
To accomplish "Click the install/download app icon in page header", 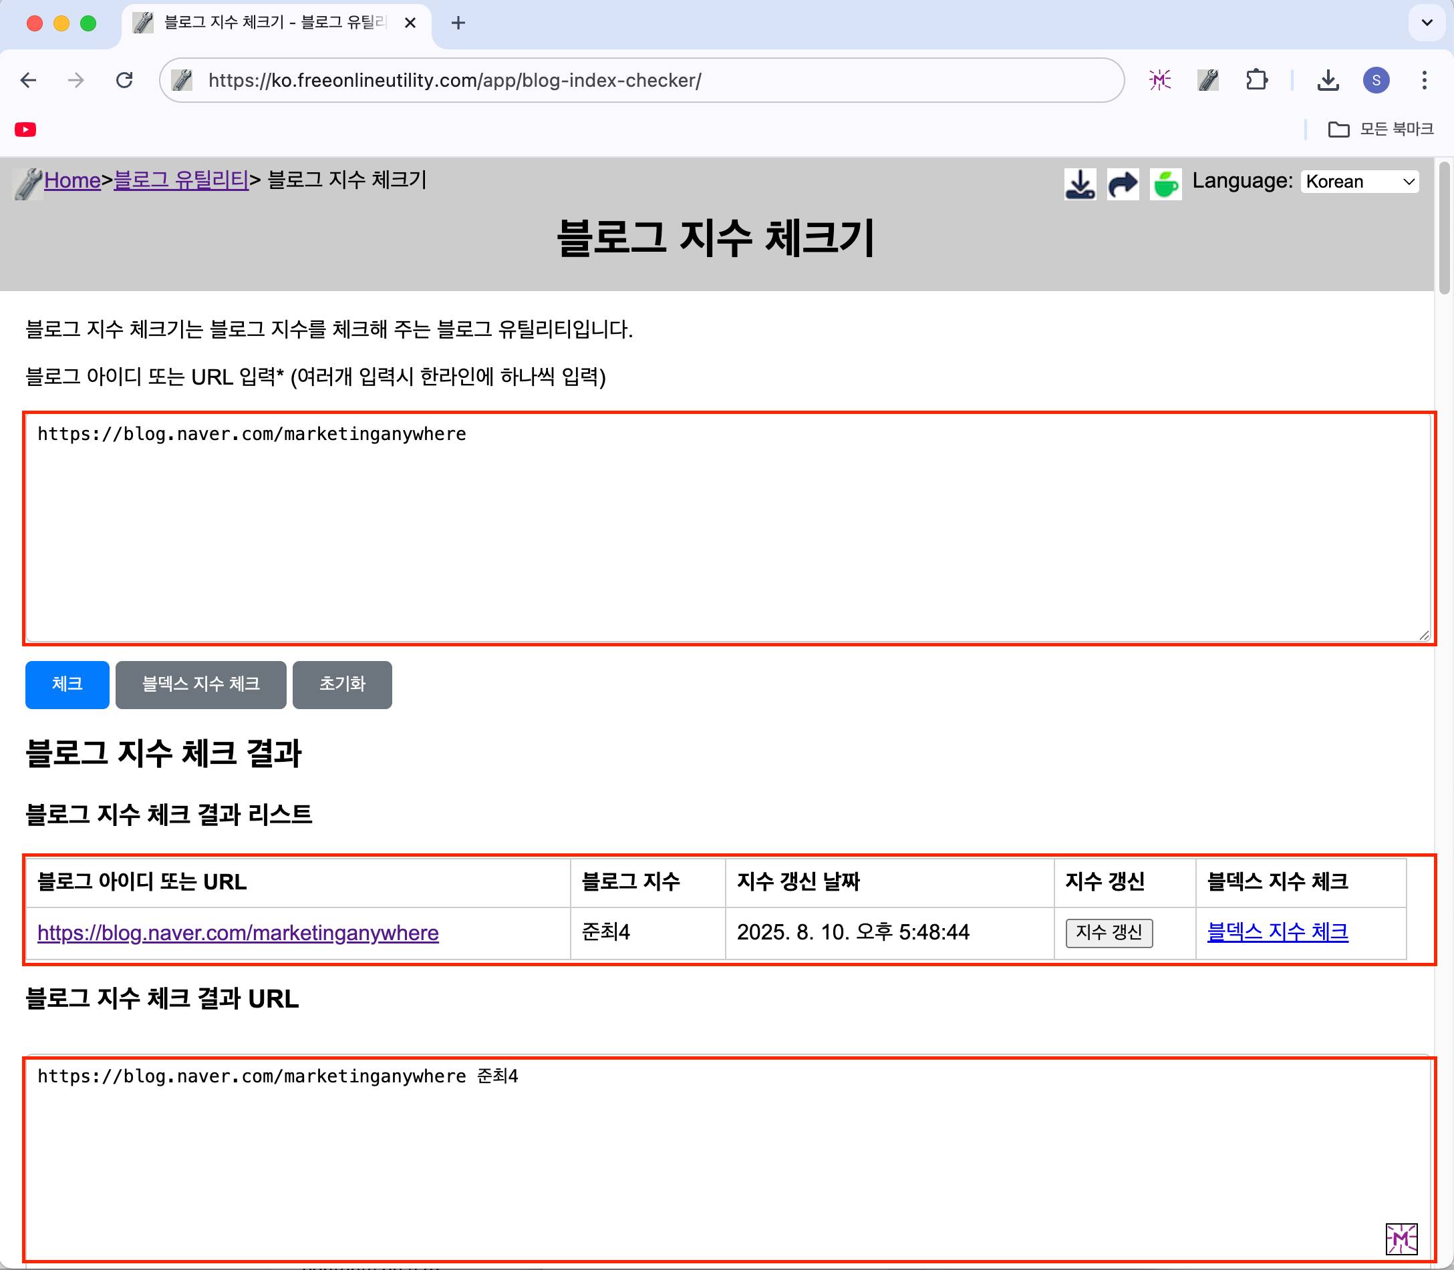I will coord(1080,184).
